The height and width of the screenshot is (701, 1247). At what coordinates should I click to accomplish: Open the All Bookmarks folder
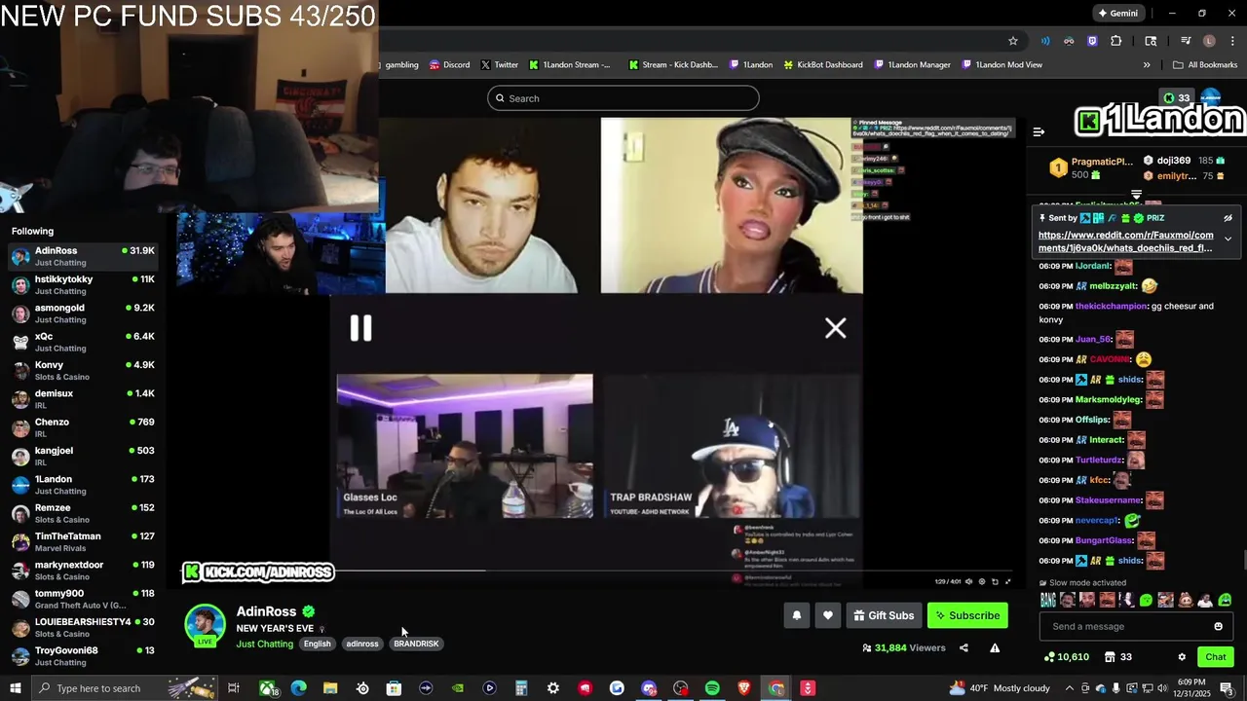click(1205, 65)
